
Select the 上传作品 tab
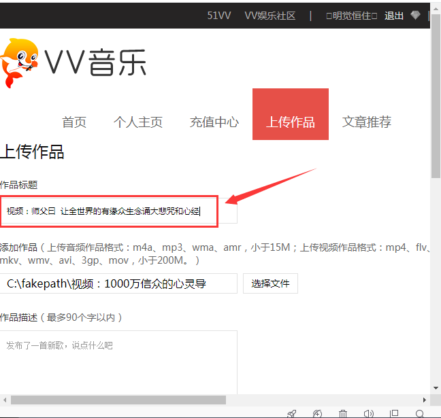[291, 114]
